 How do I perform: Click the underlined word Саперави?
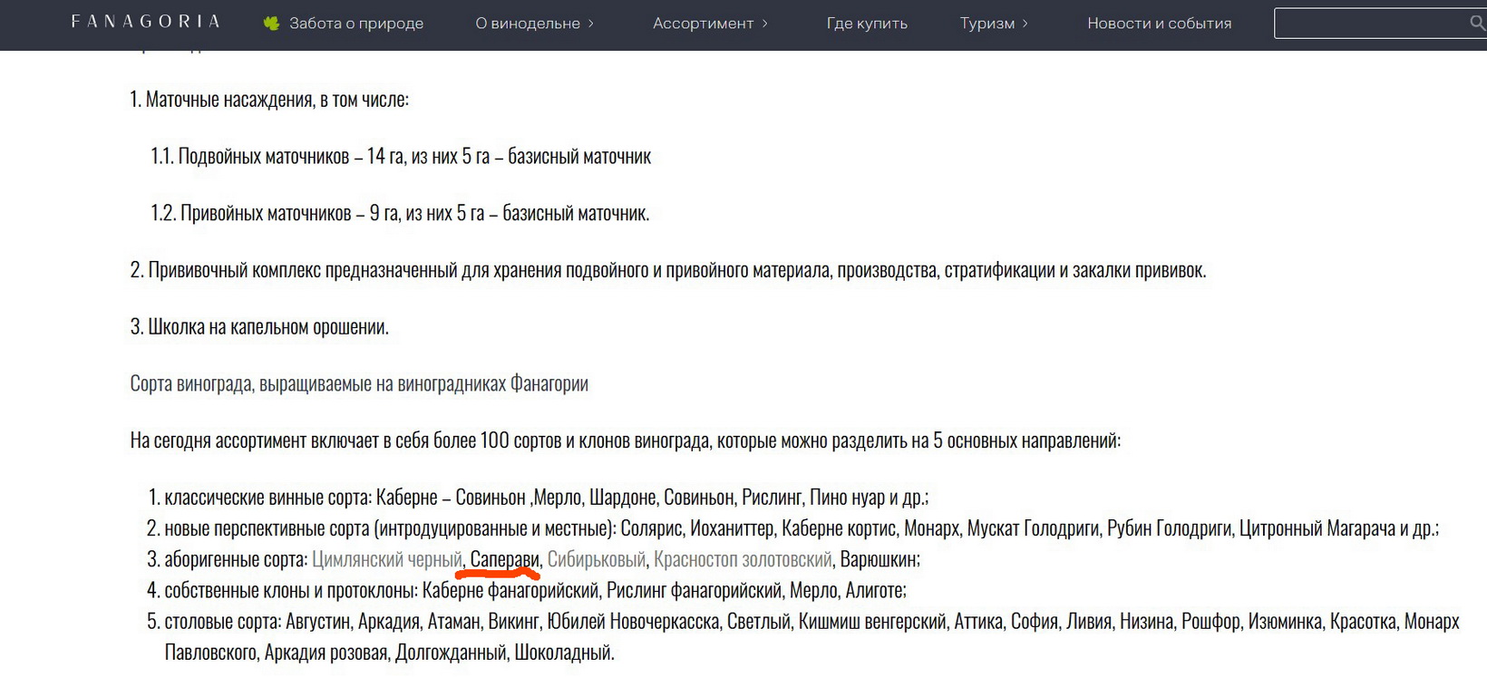[x=504, y=559]
